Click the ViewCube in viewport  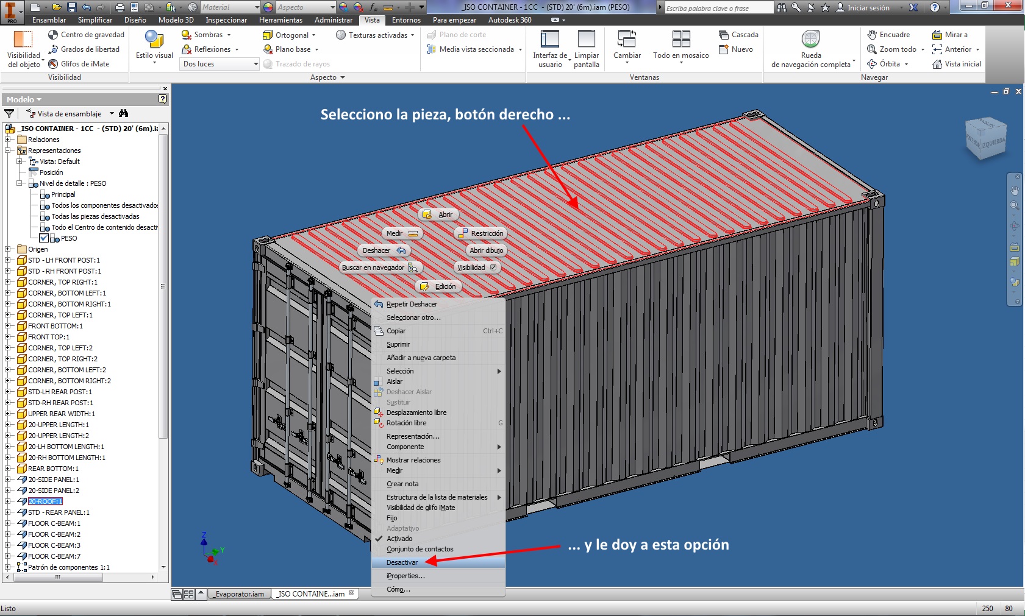point(985,138)
